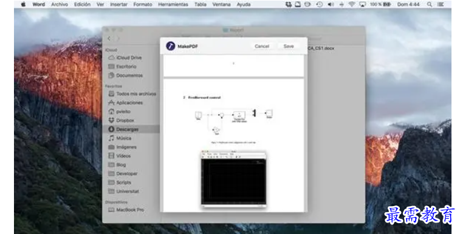Click the Finder back arrow chevron
Screen dimensions: 460x234
point(109,39)
